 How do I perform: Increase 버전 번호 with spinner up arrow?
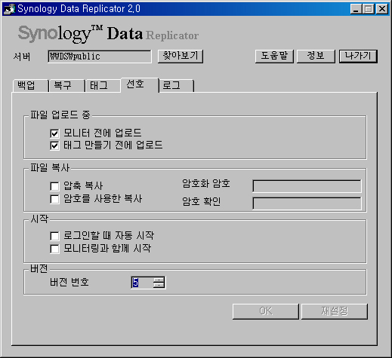[x=159, y=280]
